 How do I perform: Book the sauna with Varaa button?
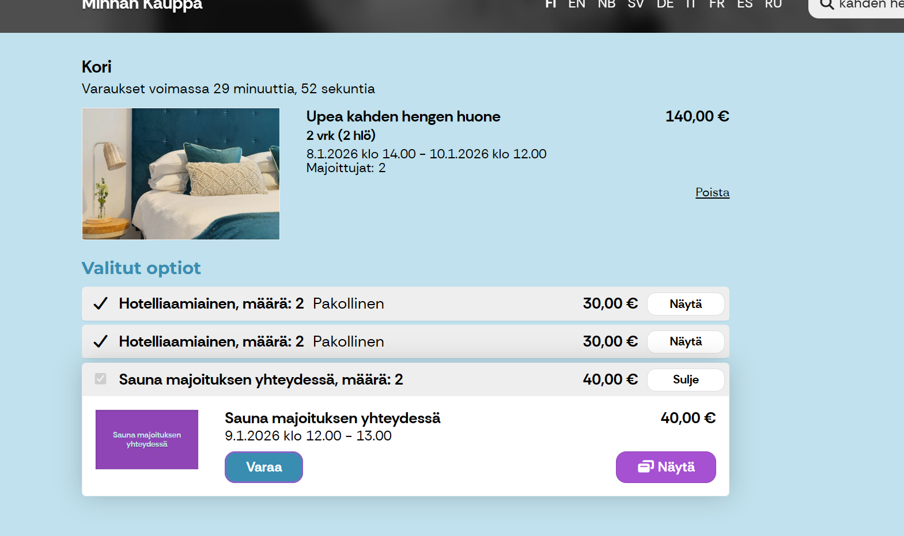[x=264, y=467]
